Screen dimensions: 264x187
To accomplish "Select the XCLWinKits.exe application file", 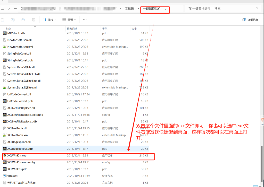I will tap(17, 156).
